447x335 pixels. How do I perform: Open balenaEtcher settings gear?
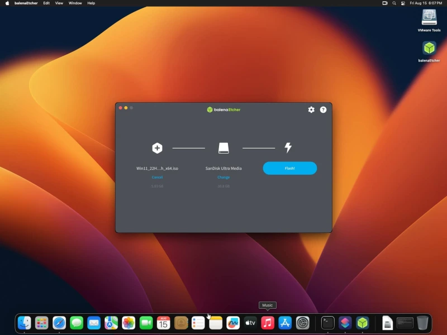(x=311, y=109)
